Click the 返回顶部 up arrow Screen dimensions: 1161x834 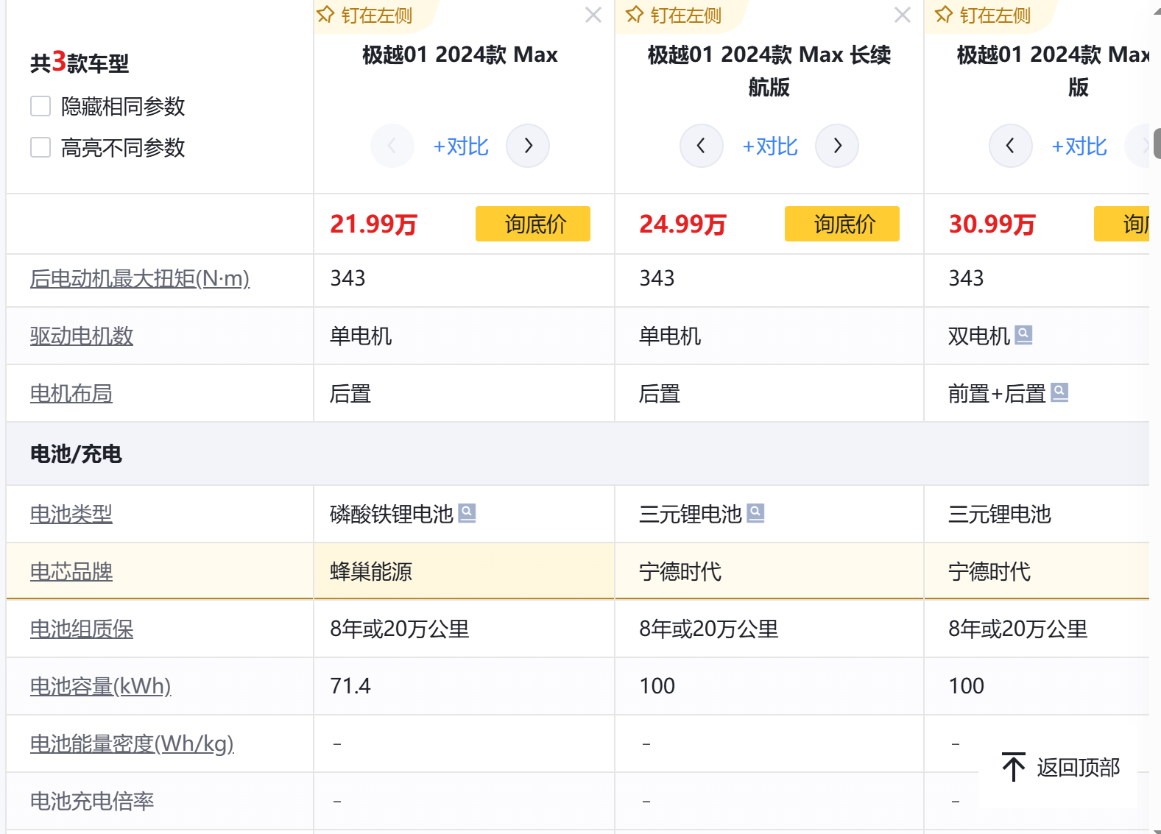(x=1014, y=767)
